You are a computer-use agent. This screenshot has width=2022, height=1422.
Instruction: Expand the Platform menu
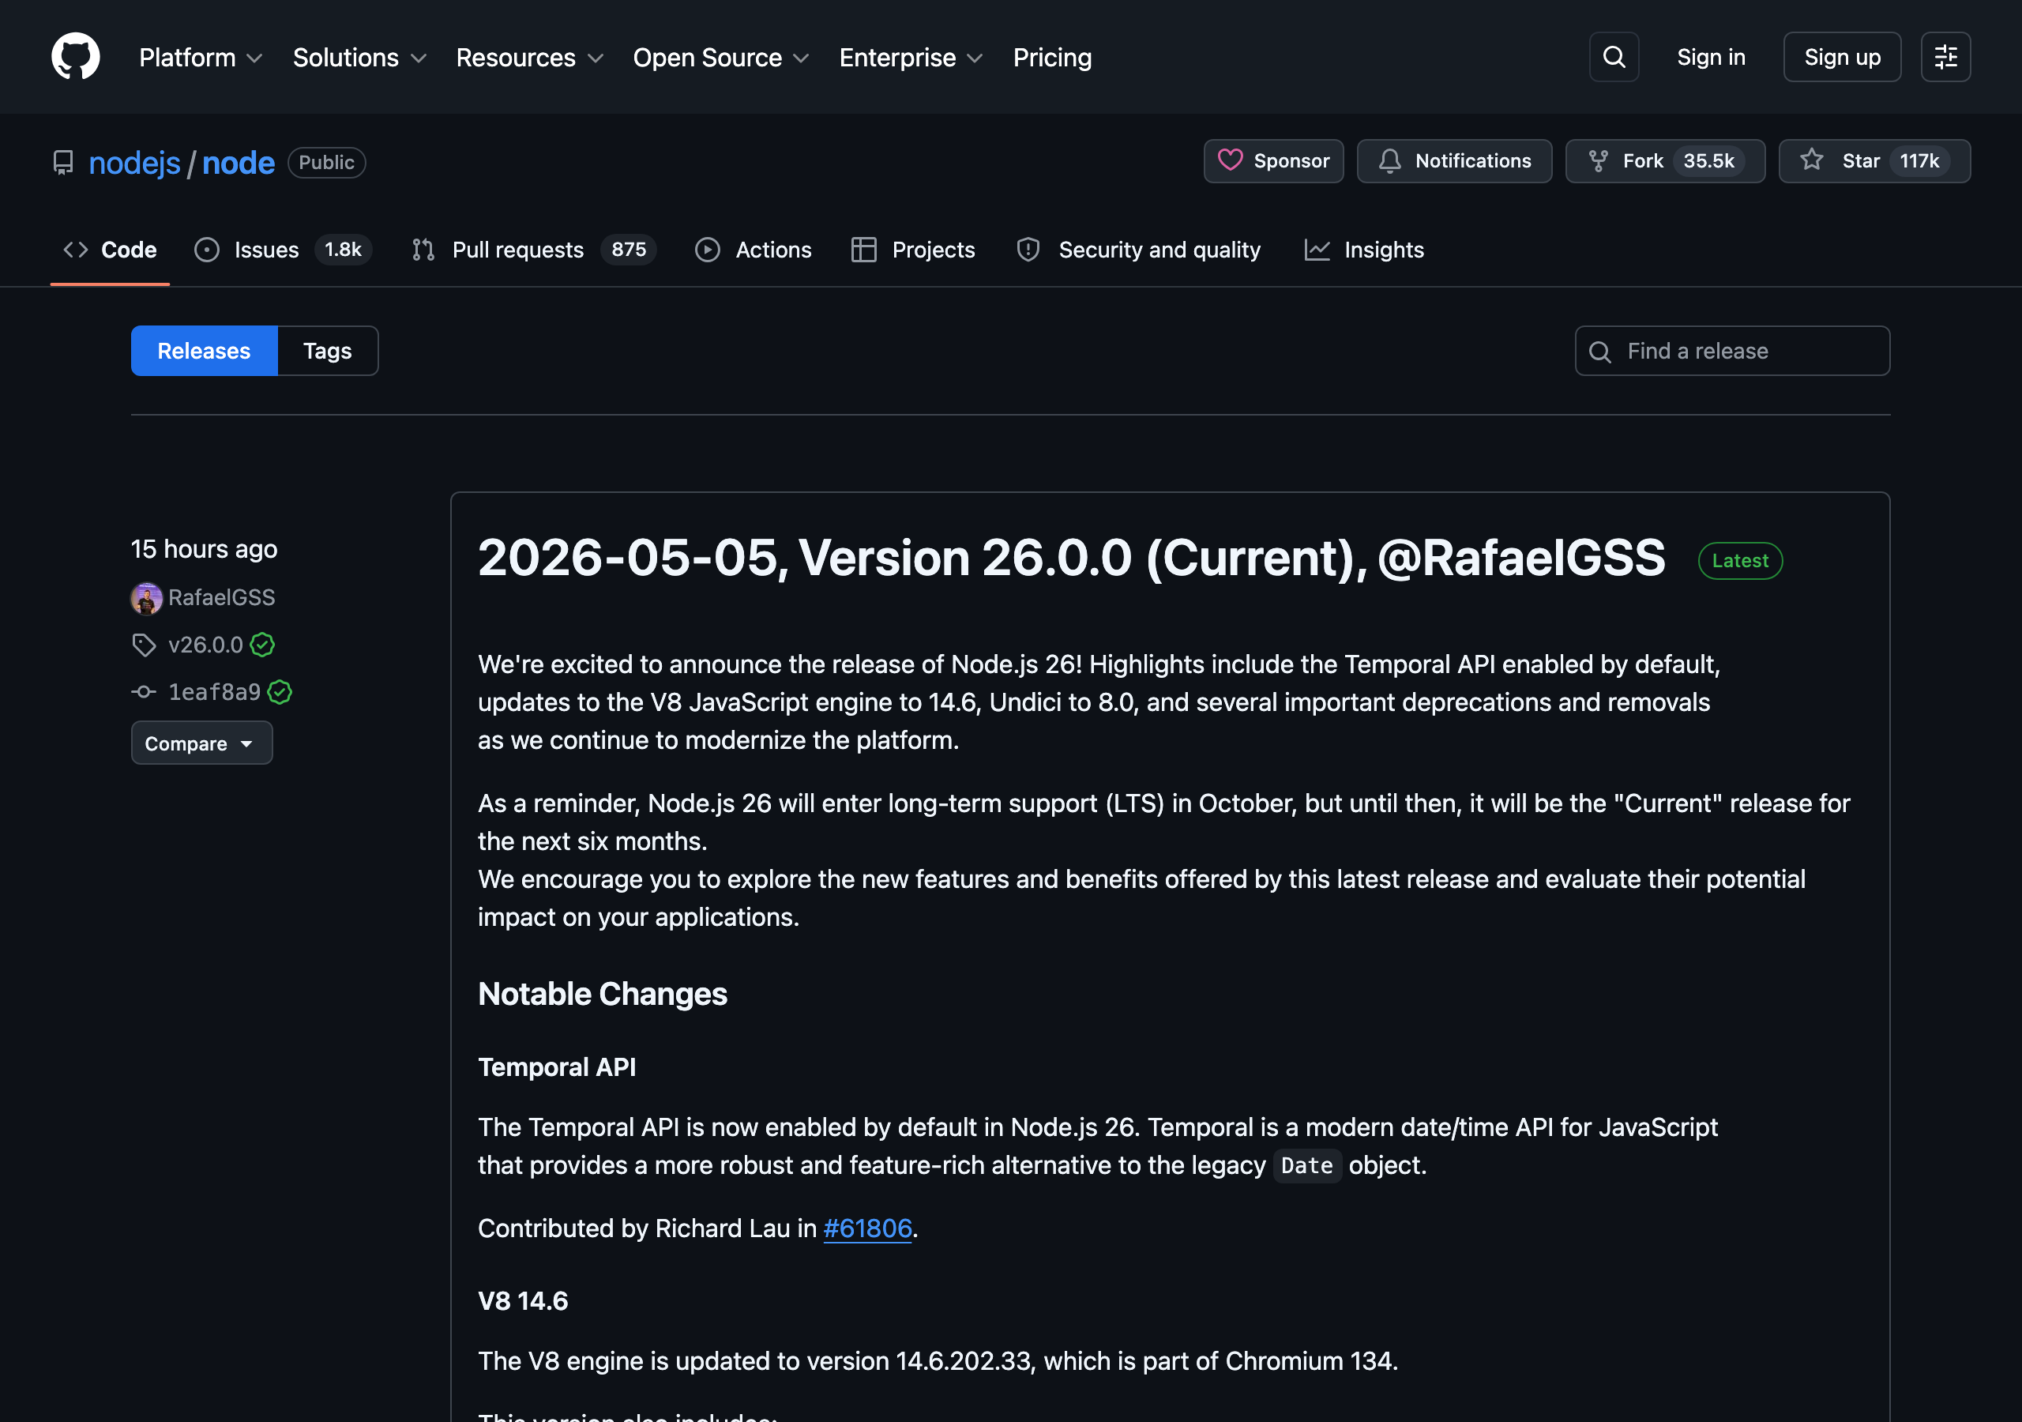click(201, 58)
